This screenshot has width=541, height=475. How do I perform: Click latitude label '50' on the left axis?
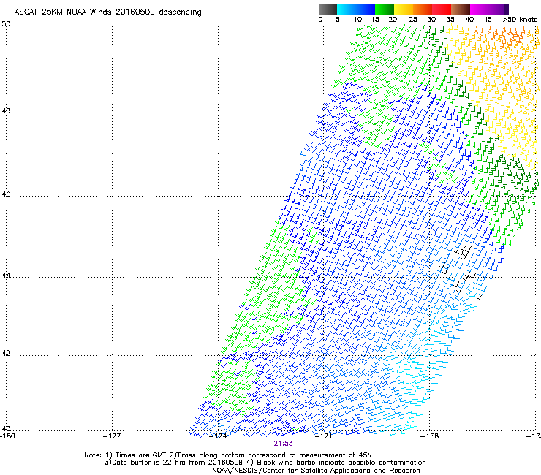[6, 24]
